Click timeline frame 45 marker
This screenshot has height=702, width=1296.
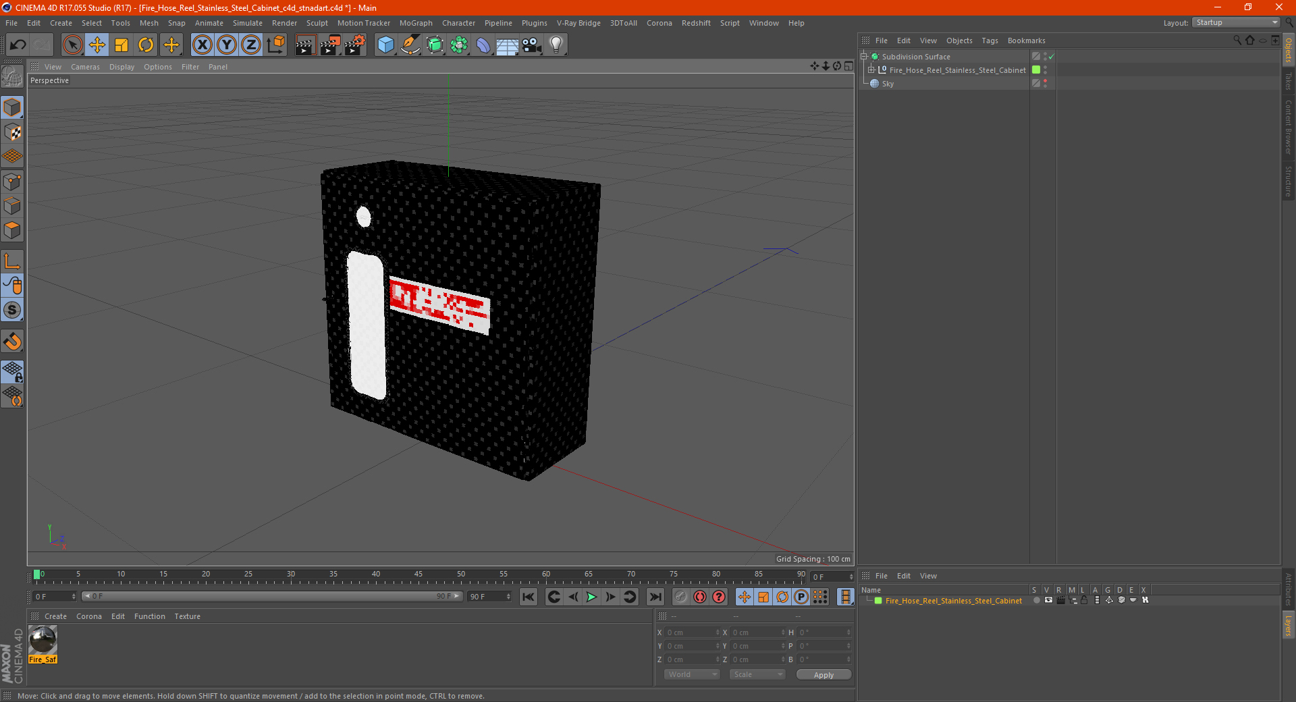[x=418, y=574]
